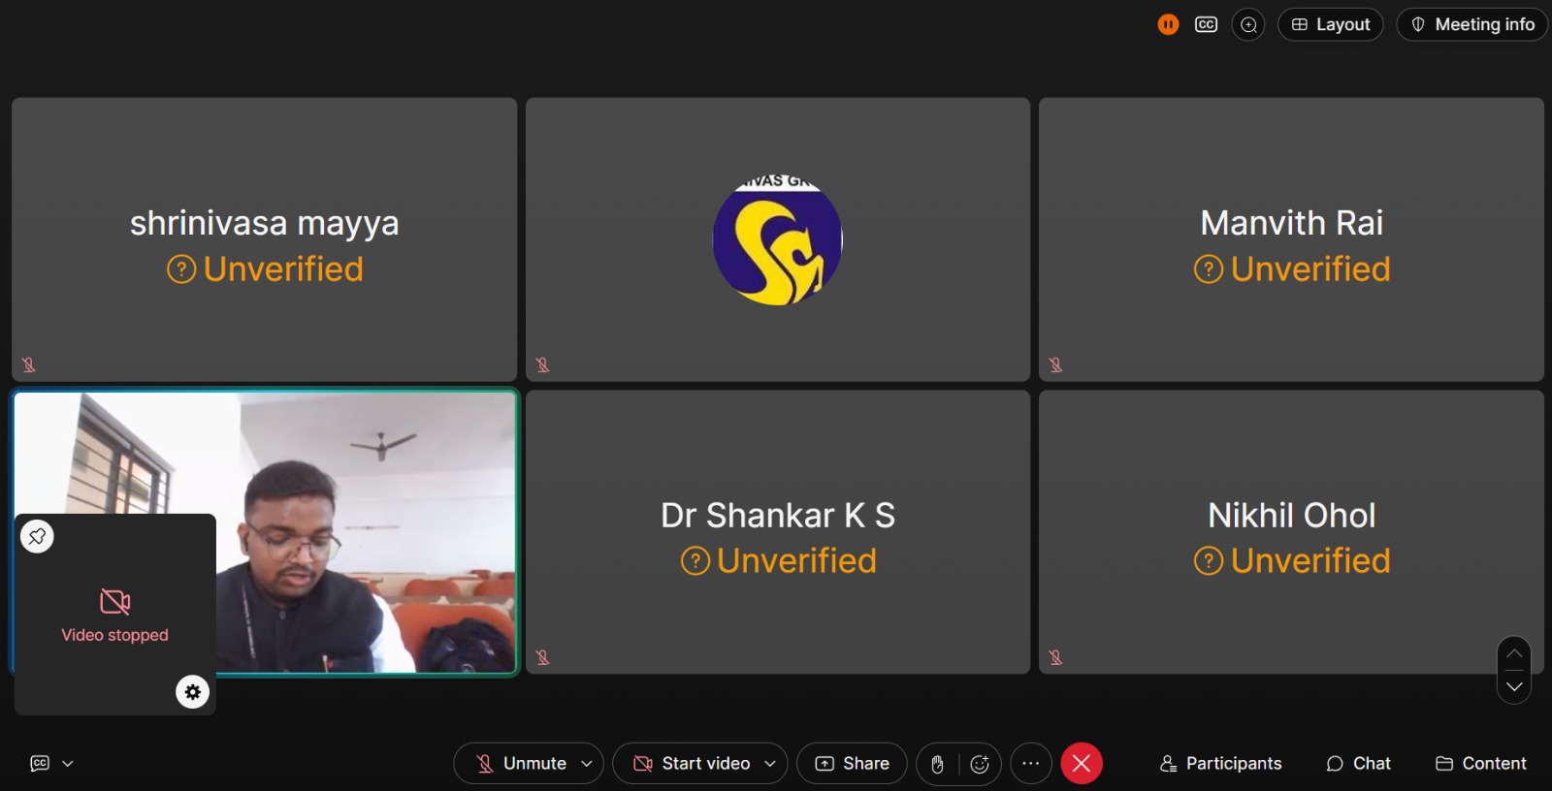The image size is (1552, 791).
Task: Pin the self-view video panel
Action: click(37, 536)
